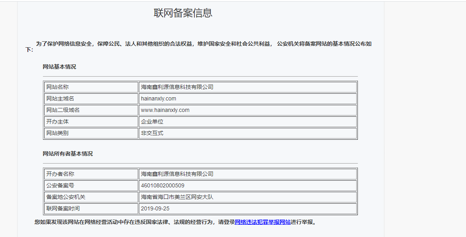Click the filing date 2019-09-25
466x237 pixels.
pos(155,208)
